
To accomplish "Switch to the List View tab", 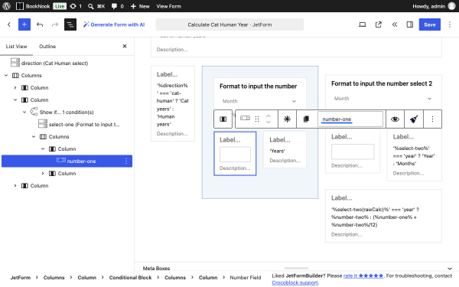I will (16, 46).
